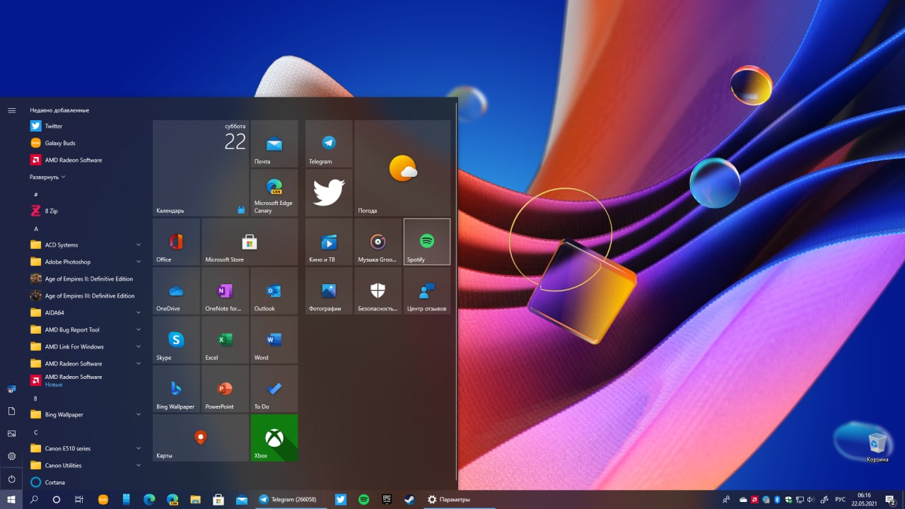905x509 pixels.
Task: Open the Кино и ТВ tile
Action: (329, 242)
